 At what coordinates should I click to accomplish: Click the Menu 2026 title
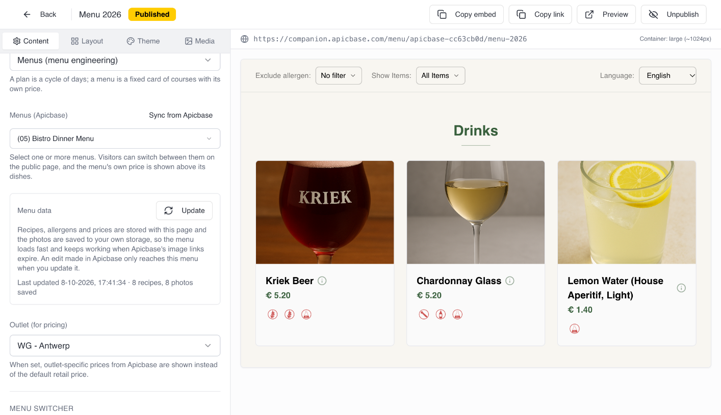100,14
